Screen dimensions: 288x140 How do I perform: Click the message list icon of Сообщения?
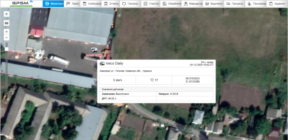tap(84, 4)
